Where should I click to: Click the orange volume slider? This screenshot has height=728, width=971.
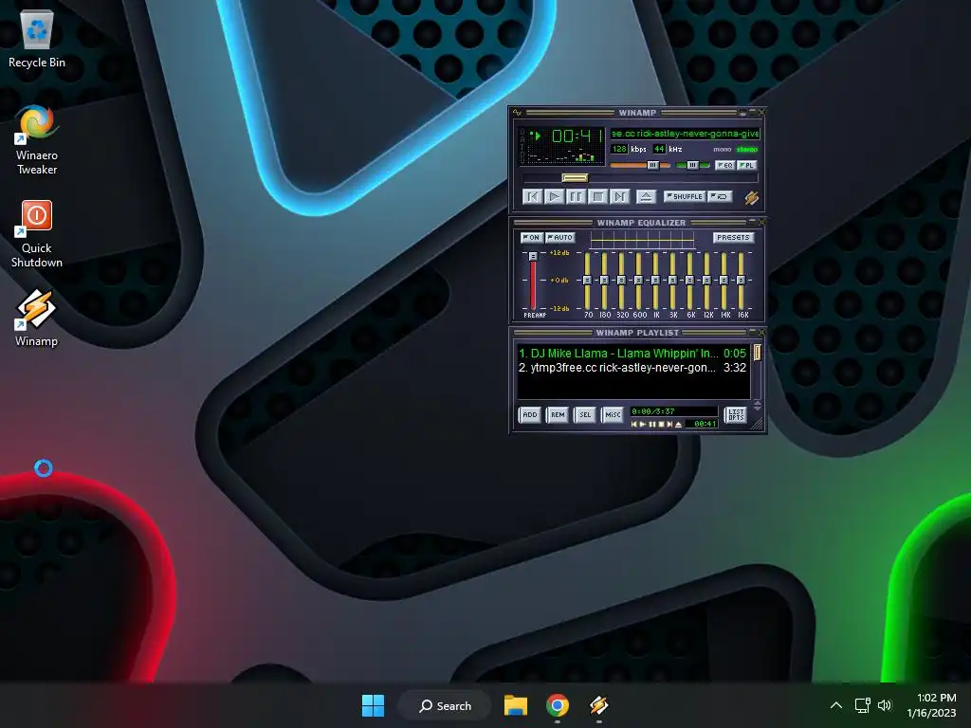(x=640, y=165)
